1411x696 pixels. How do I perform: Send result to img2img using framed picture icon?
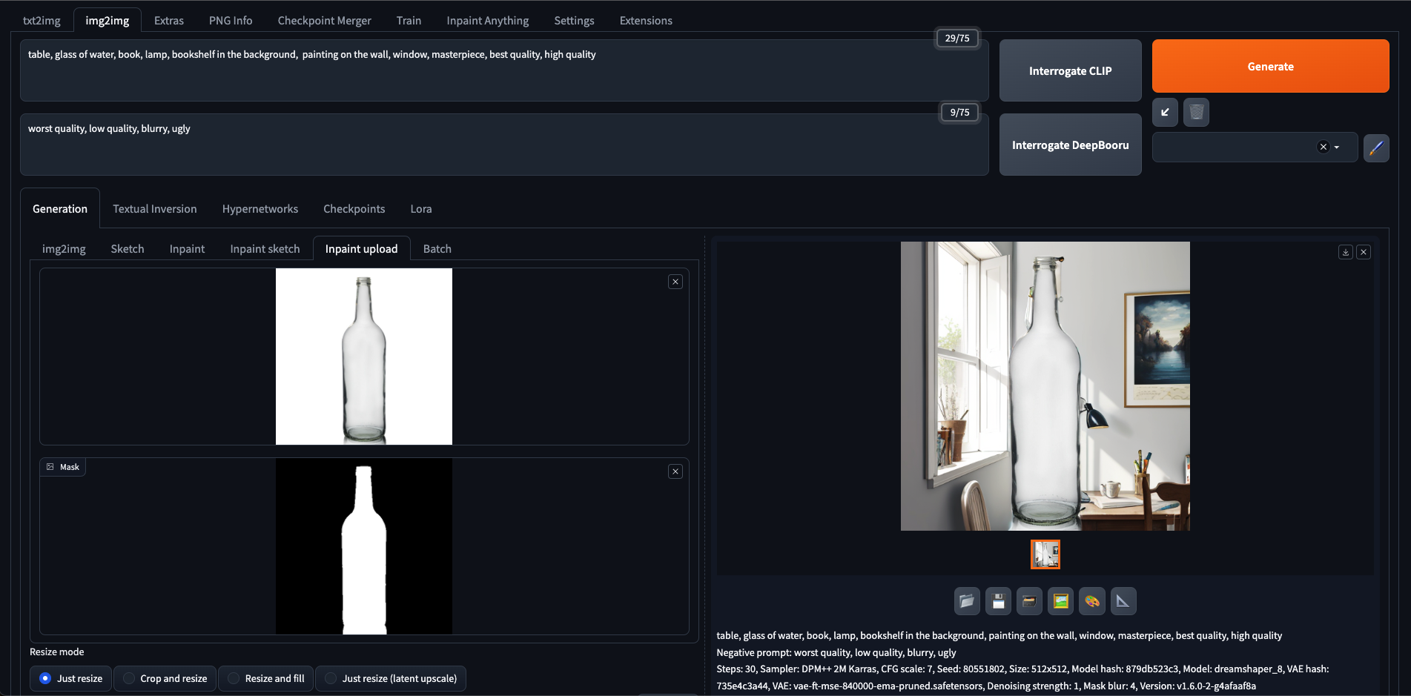click(x=1060, y=601)
